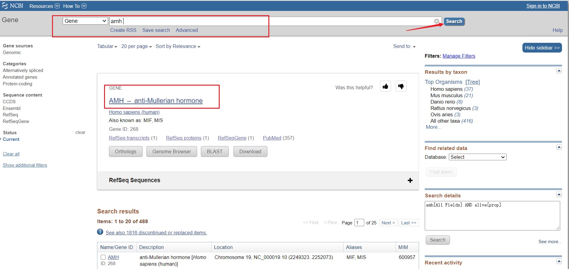Collapse the Find related data panel
The image size is (569, 269).
559,147
